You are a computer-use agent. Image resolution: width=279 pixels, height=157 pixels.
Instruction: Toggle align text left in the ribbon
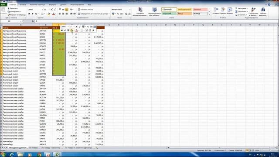click(60, 14)
